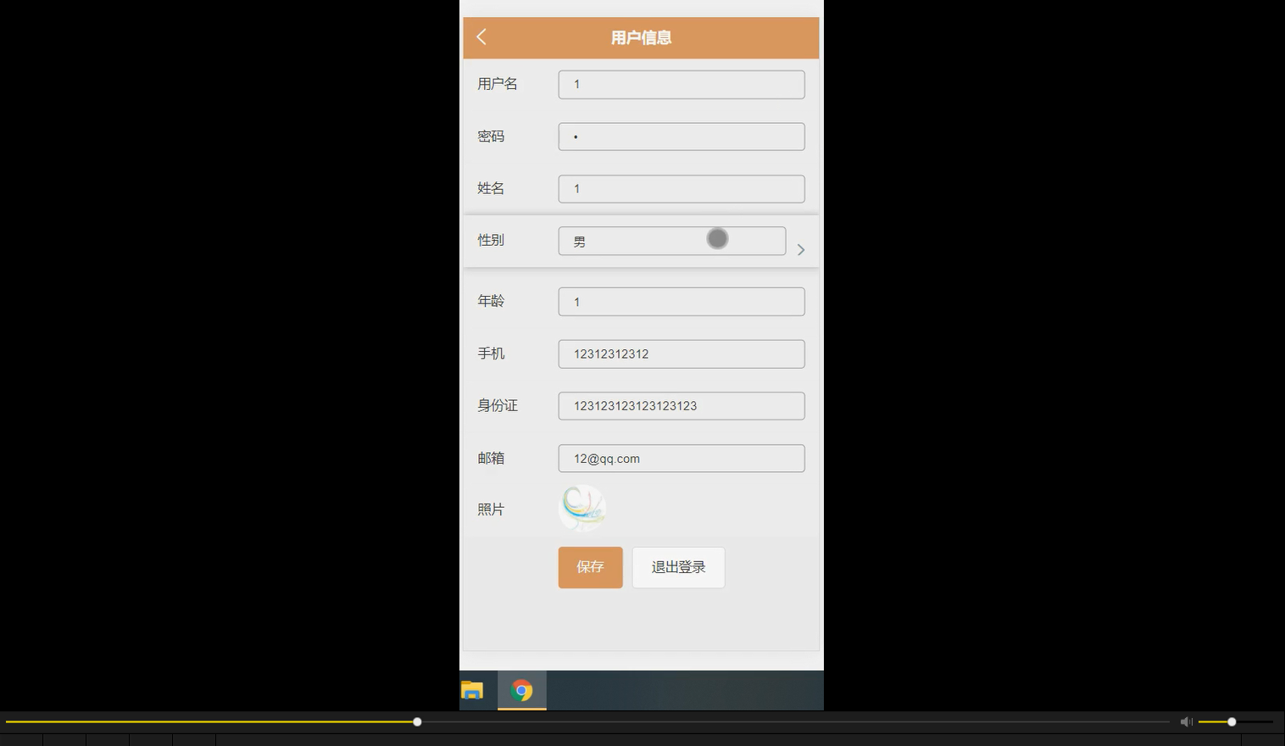Click the 身份证 label
This screenshot has height=746, width=1285.
498,405
